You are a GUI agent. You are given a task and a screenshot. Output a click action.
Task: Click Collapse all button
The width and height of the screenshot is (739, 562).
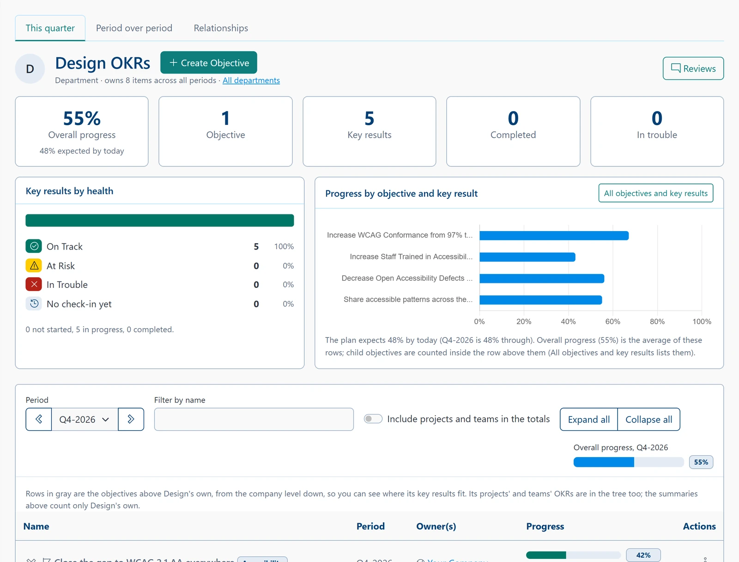tap(649, 419)
